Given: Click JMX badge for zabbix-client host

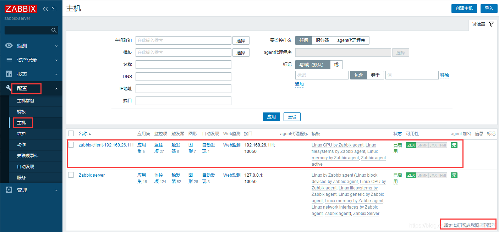Looking at the screenshot, I should tap(433, 145).
